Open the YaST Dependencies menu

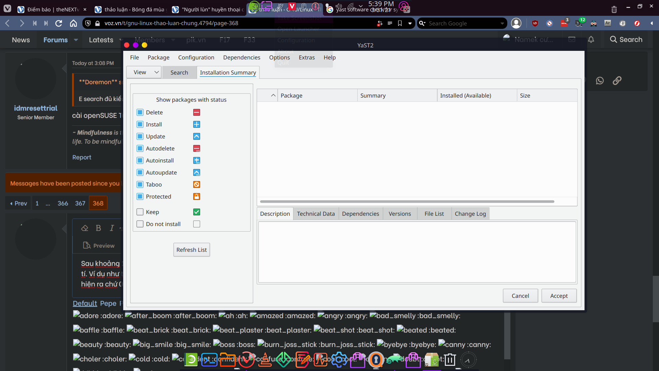click(x=242, y=57)
